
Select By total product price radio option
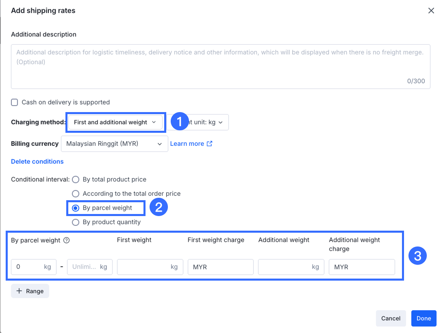76,179
